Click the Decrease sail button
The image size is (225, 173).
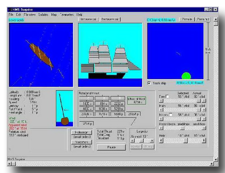click(x=110, y=19)
